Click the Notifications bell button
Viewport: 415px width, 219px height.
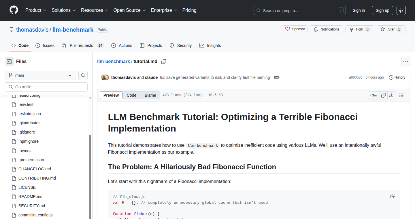click(327, 29)
